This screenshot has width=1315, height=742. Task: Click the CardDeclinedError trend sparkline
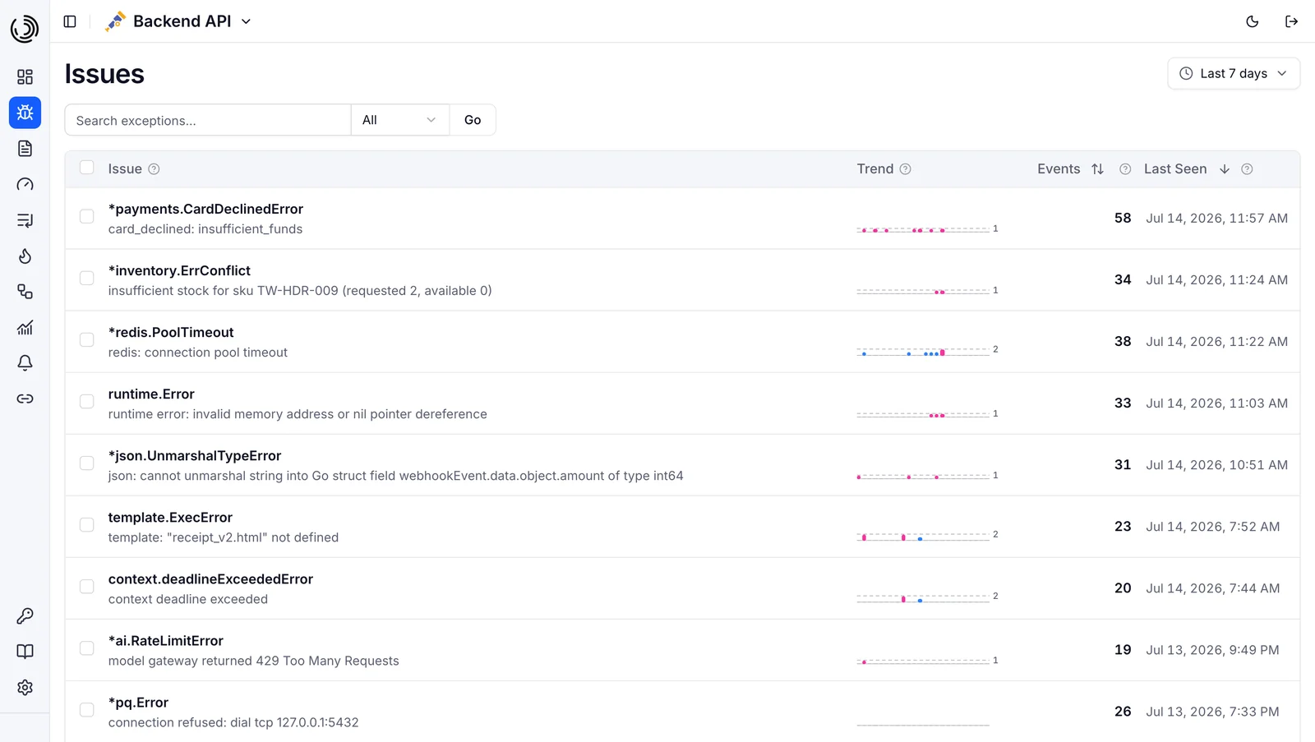(x=923, y=229)
